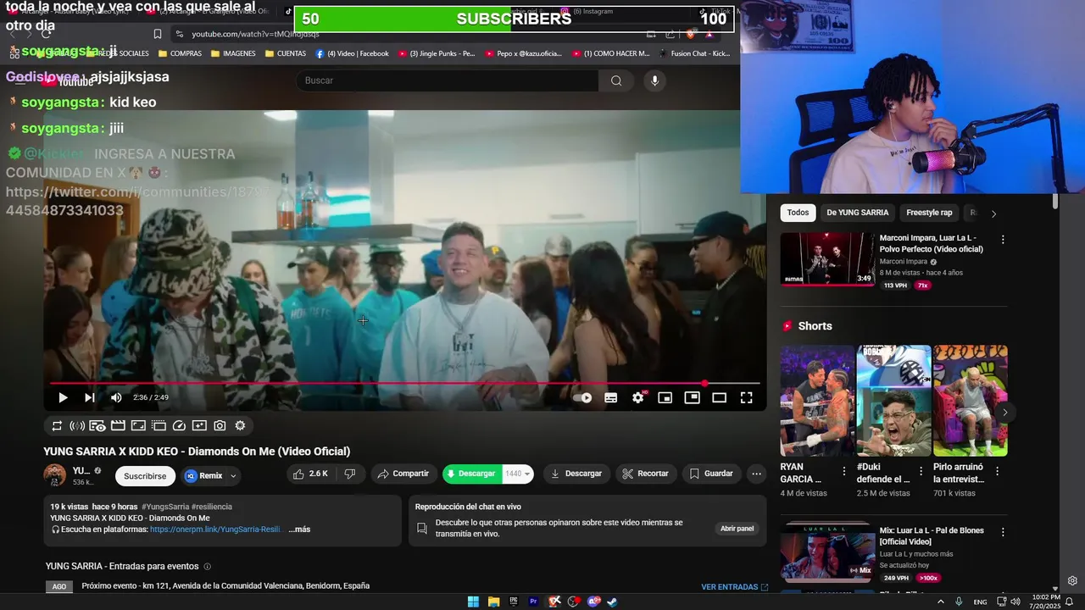This screenshot has width=1085, height=610.
Task: Open options for Polvo Perfecto video
Action: (x=1003, y=240)
